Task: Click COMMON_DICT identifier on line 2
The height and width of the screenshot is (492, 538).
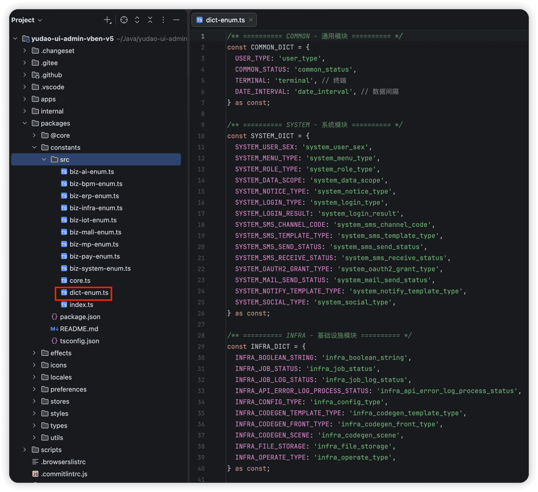Action: coord(272,47)
